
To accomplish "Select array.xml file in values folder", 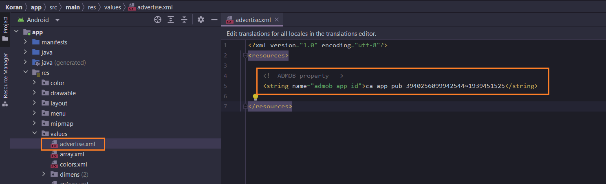I will click(x=72, y=154).
